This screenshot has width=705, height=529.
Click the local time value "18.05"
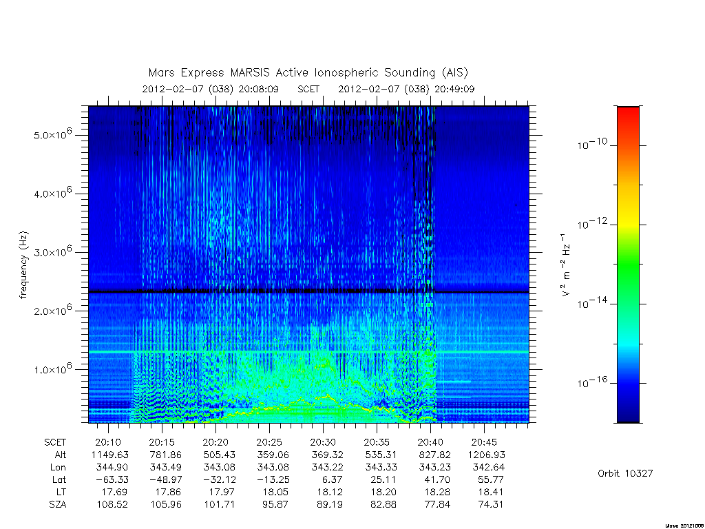[275, 492]
